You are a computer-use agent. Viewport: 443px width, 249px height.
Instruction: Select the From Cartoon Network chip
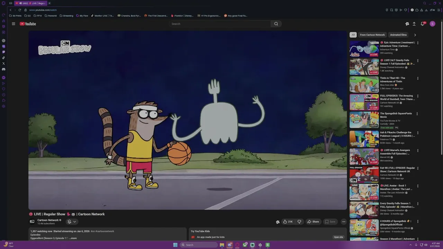tap(372, 35)
